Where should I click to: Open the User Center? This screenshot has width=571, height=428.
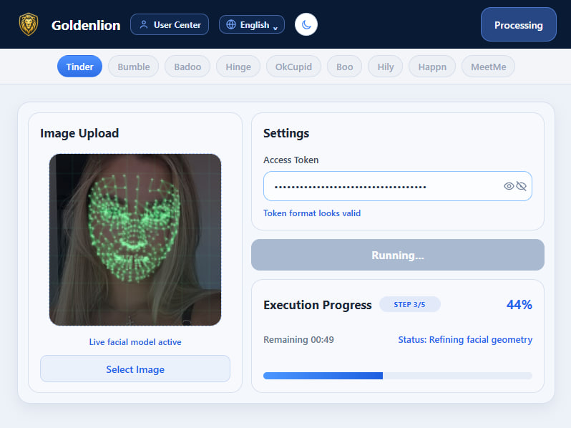(x=170, y=24)
